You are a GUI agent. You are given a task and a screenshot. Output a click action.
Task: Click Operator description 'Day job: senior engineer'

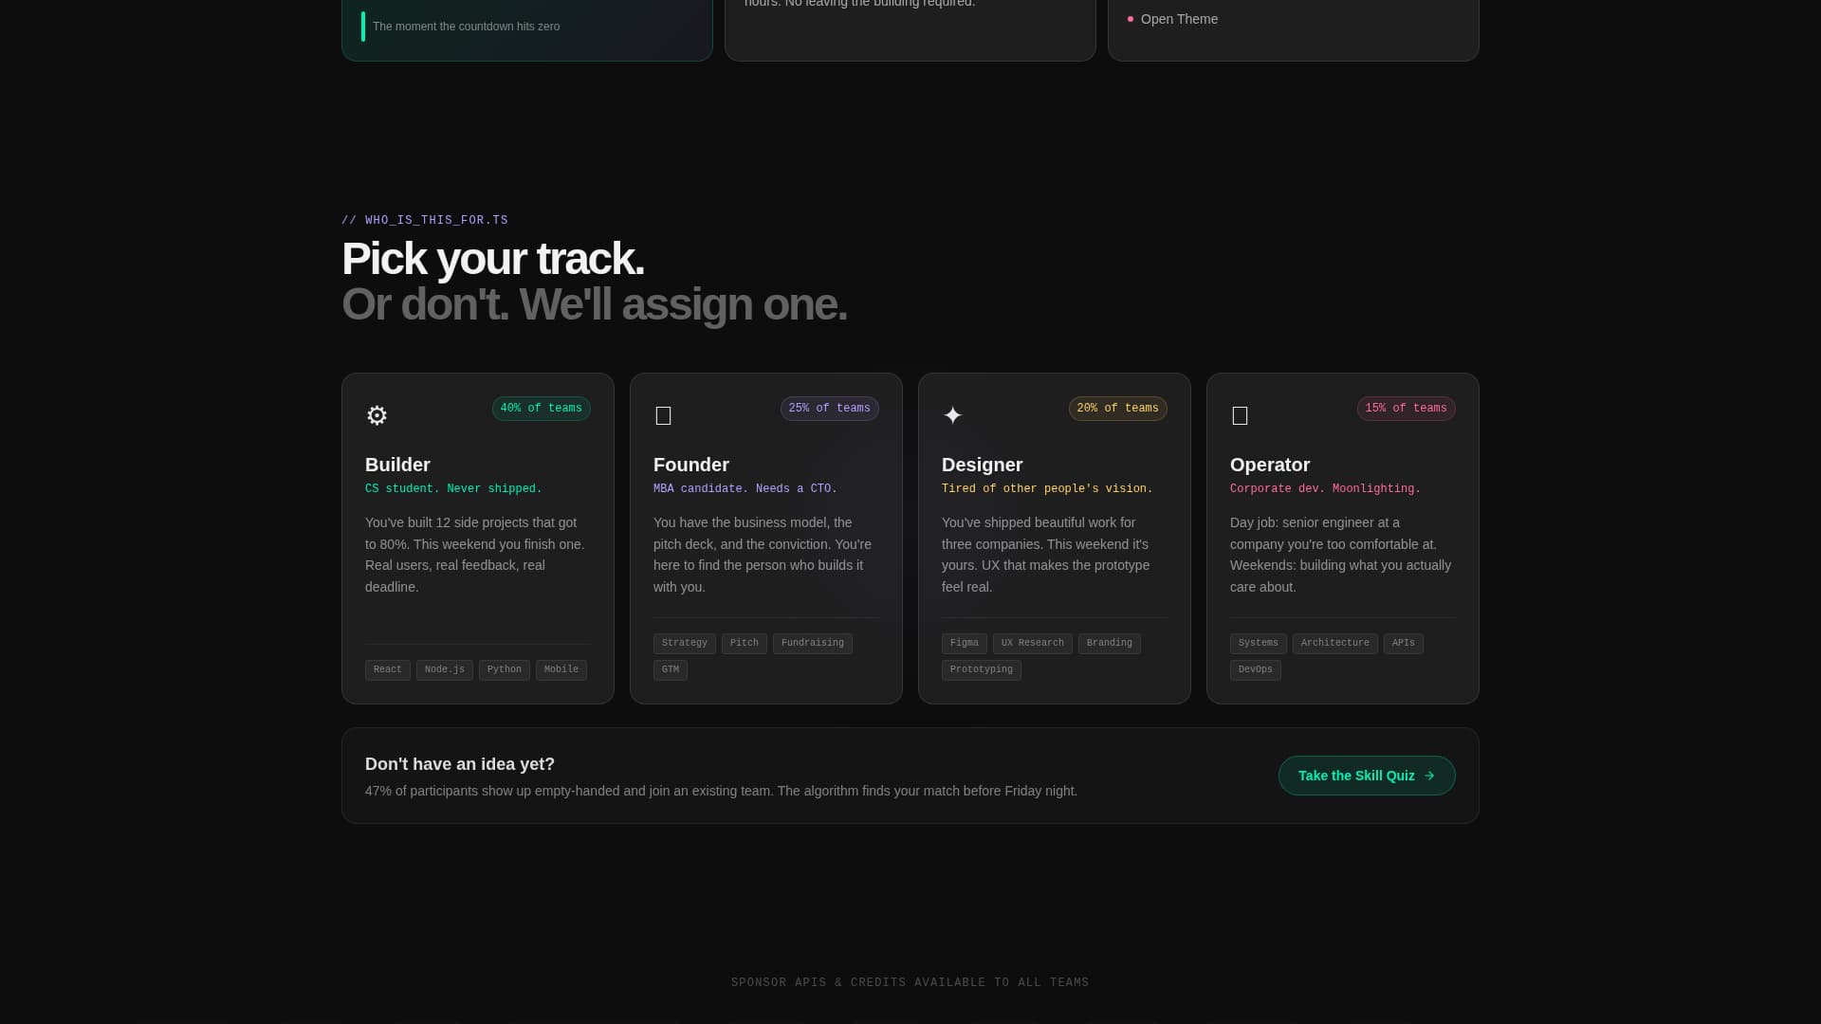tap(1342, 555)
